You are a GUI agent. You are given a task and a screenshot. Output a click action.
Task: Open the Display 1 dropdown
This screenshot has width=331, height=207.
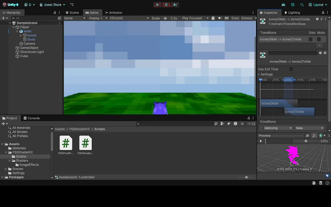[98, 18]
